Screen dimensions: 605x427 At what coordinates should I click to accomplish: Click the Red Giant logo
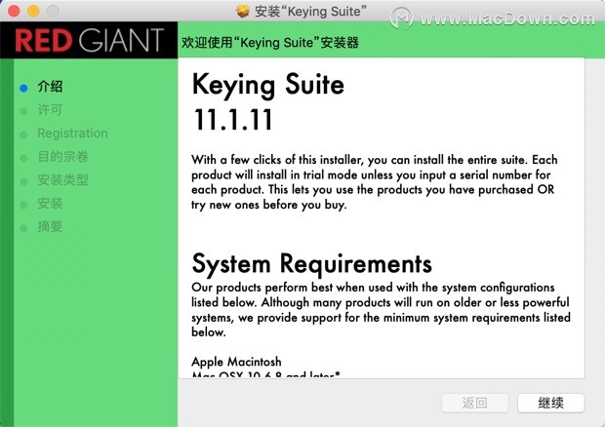[x=89, y=40]
